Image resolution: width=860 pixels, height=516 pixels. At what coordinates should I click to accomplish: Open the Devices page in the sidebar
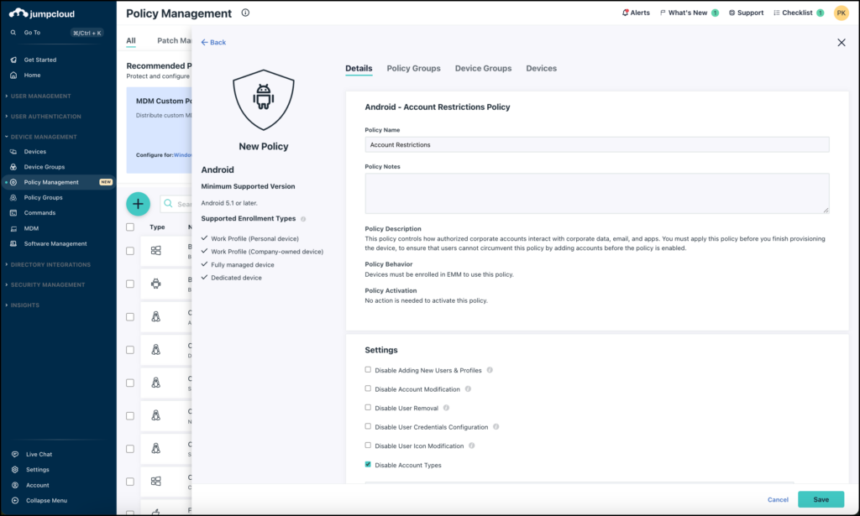(39, 152)
